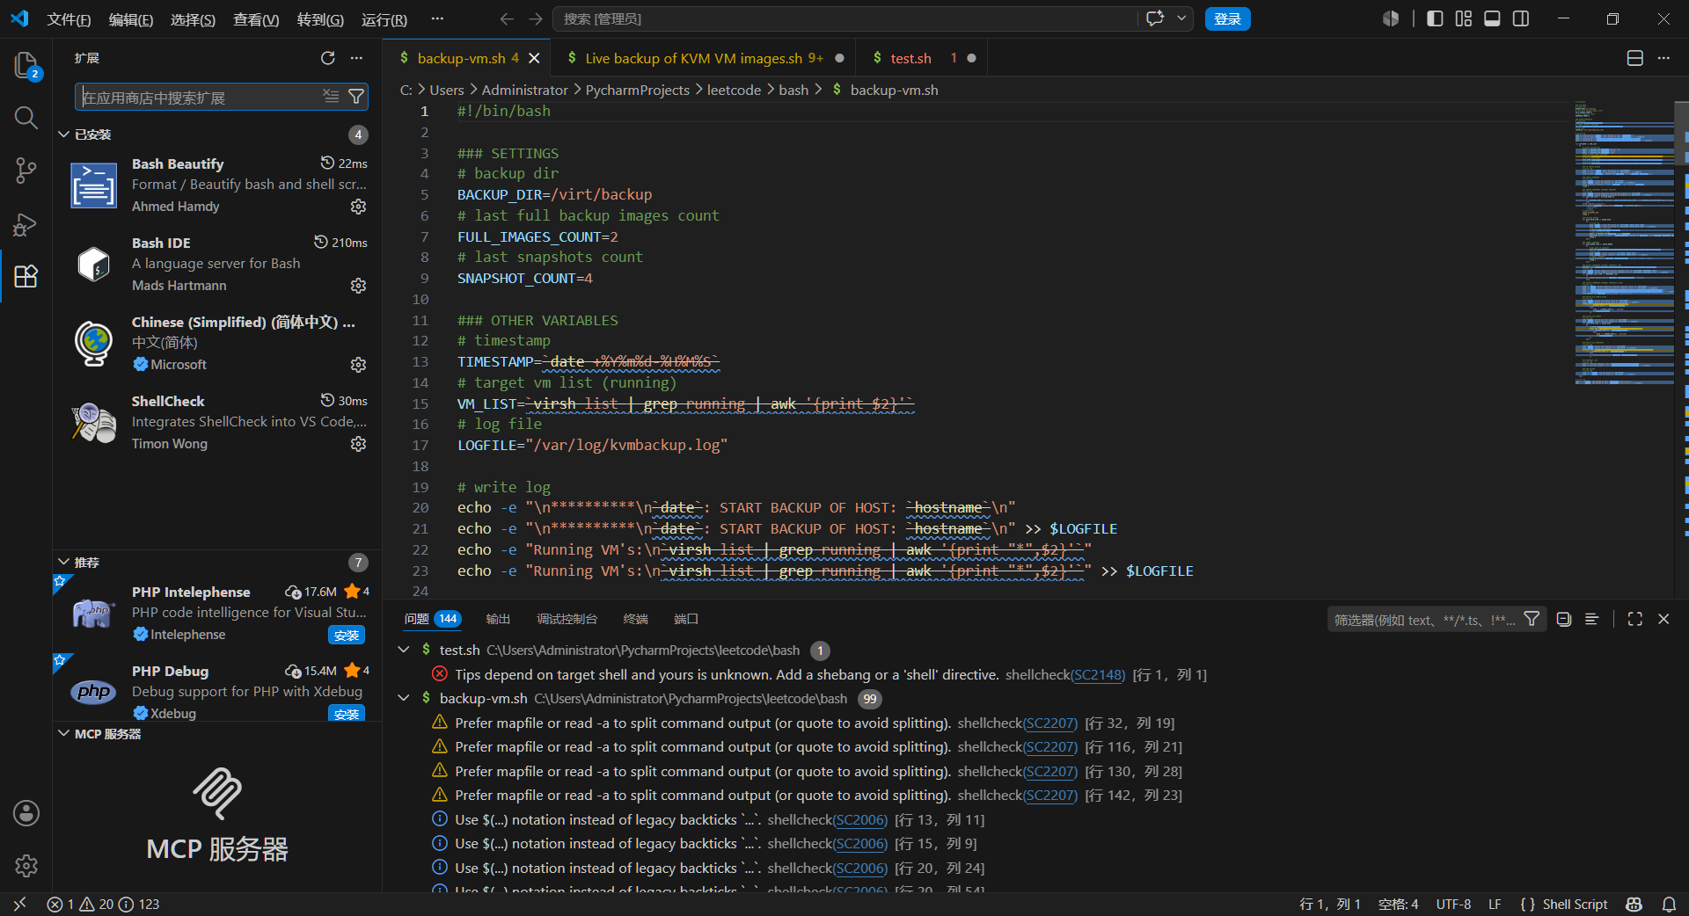Screen dimensions: 1689x916
Task: Open the Source Control view
Action: tap(26, 171)
